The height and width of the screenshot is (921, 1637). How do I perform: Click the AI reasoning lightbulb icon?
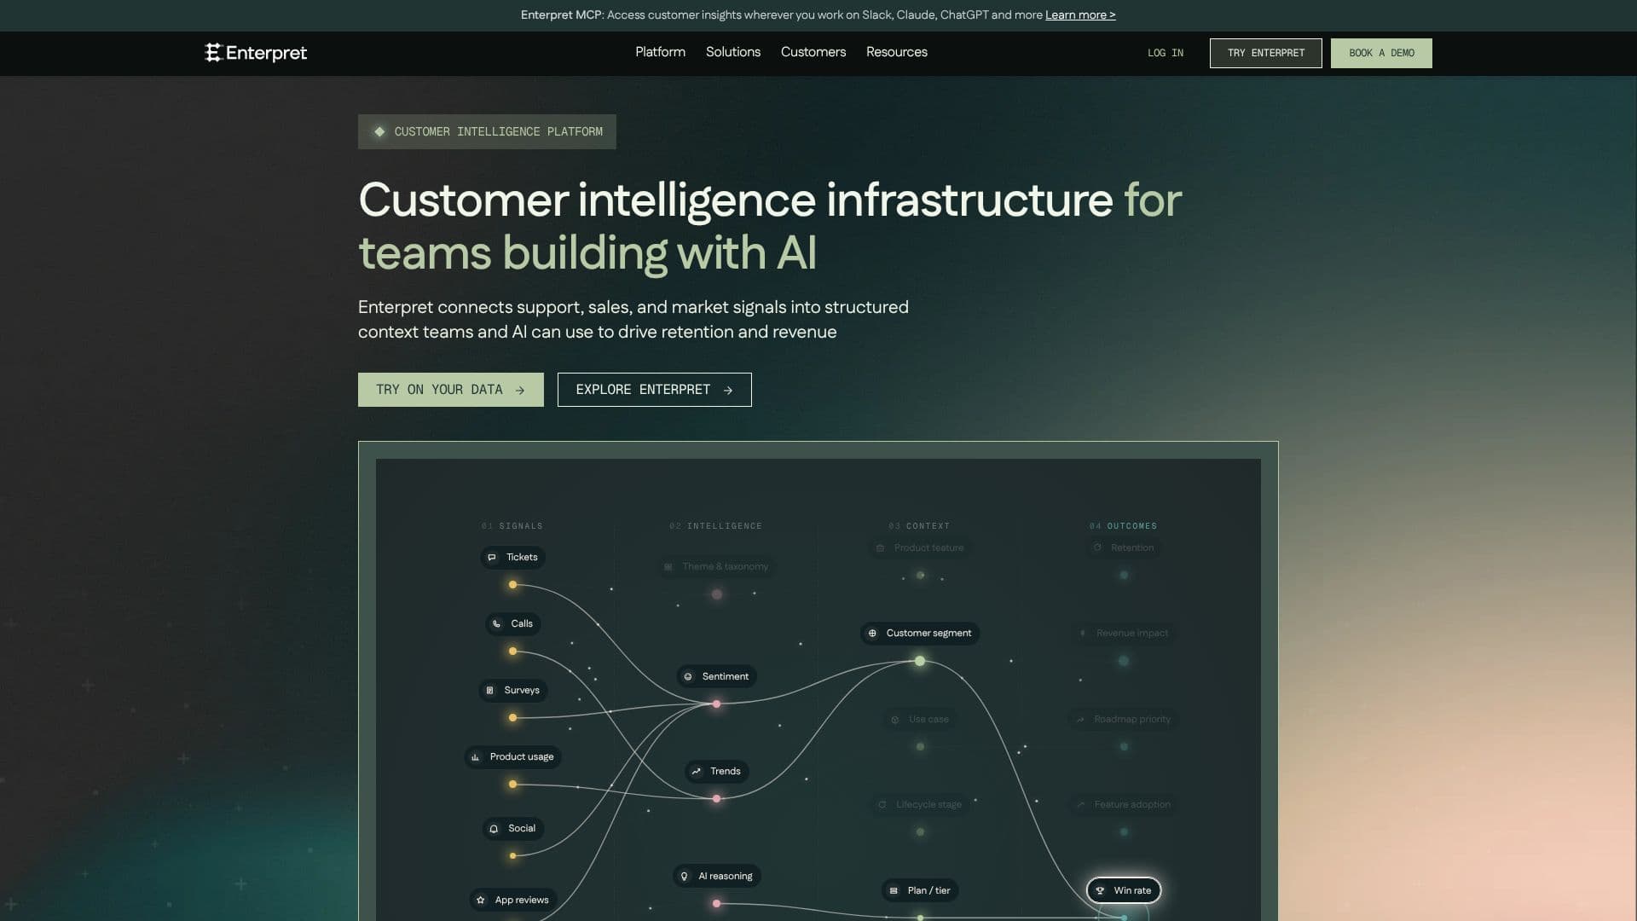[684, 877]
